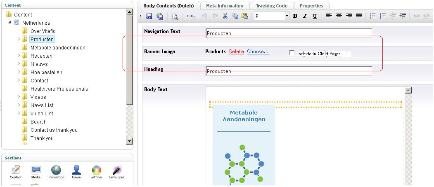Click the Body Text editor scroll-up arrow

408,90
